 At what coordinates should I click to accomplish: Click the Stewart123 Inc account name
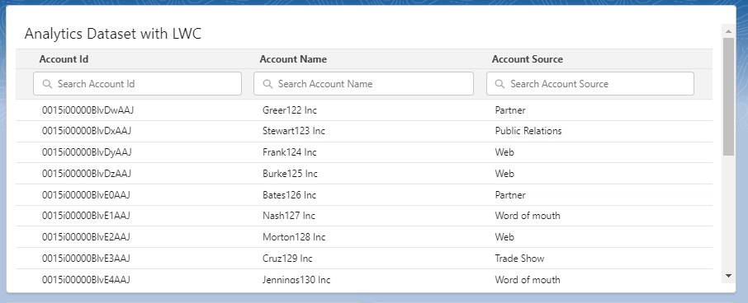coord(294,131)
